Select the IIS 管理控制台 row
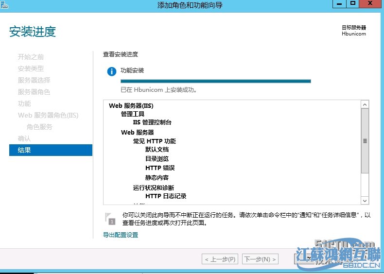Viewport: 384px width, 274px height. pos(152,122)
